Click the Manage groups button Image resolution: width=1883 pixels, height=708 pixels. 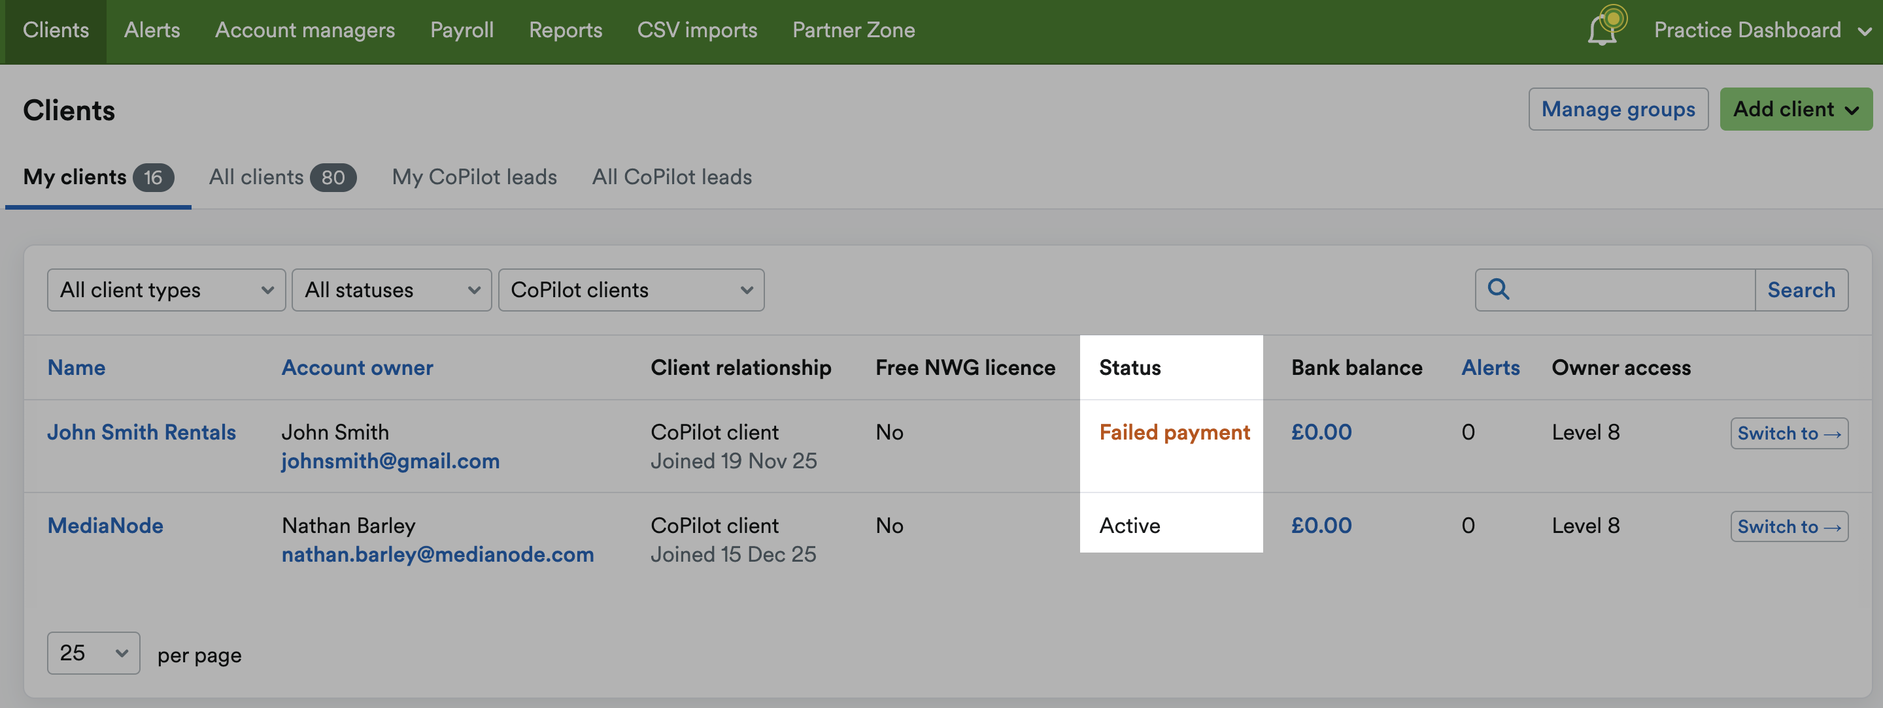pos(1618,110)
